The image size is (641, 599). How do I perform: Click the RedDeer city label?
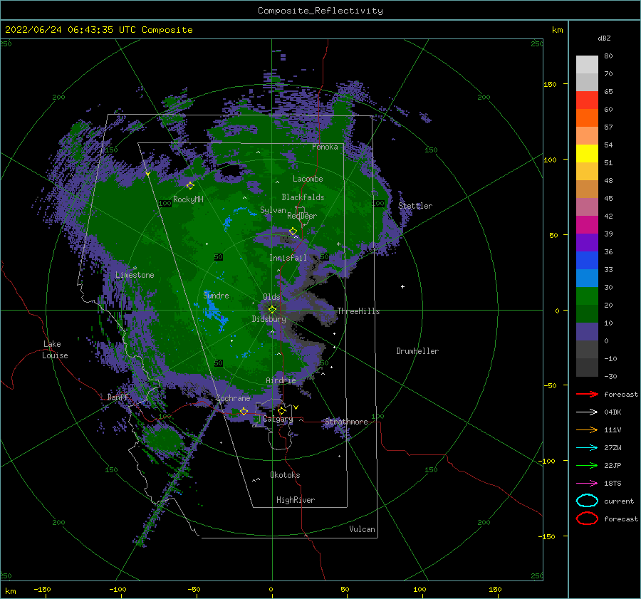(x=302, y=216)
